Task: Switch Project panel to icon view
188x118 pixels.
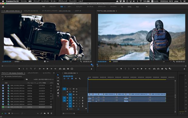Action: 9,113
